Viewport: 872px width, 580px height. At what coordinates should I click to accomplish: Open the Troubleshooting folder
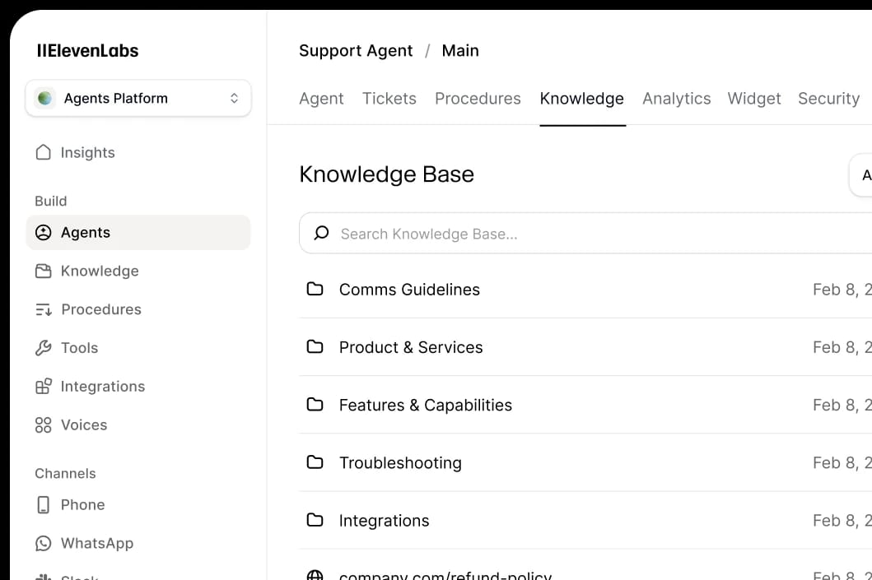[x=400, y=462]
